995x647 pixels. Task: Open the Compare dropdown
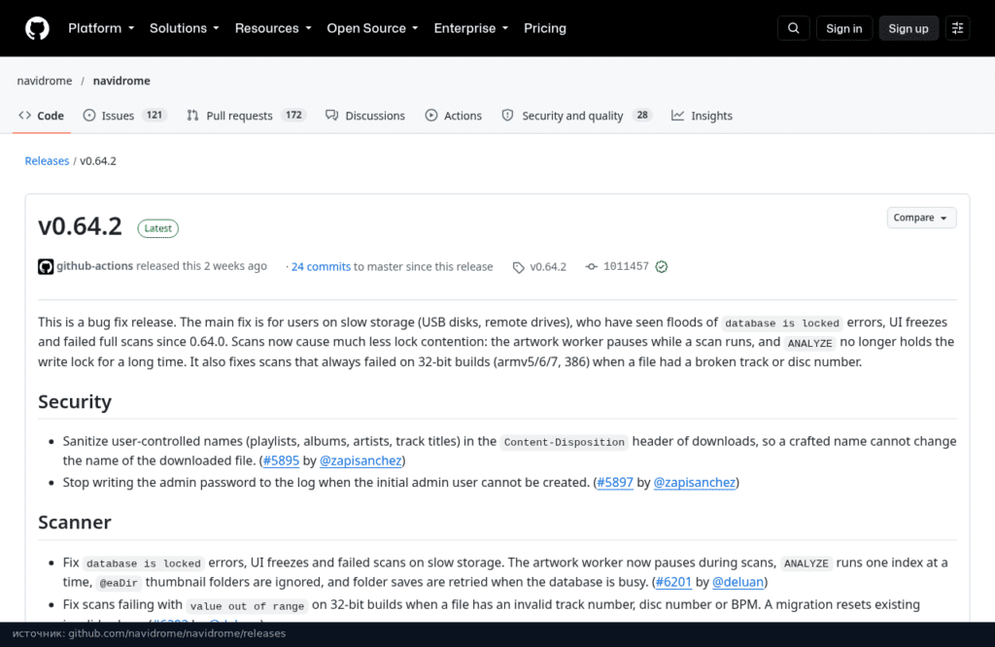[x=921, y=218]
